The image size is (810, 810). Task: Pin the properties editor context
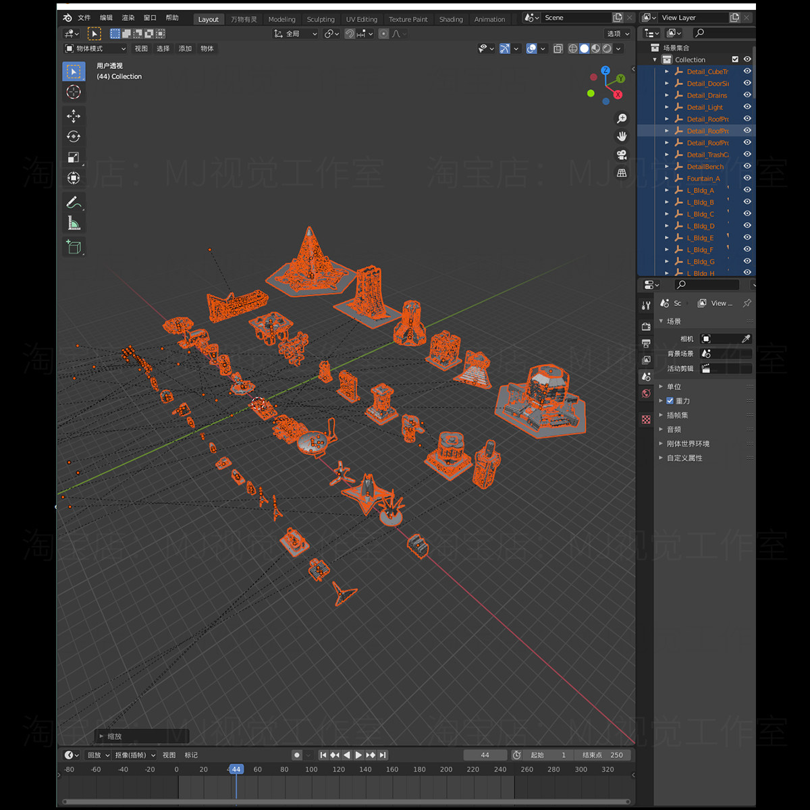[747, 303]
